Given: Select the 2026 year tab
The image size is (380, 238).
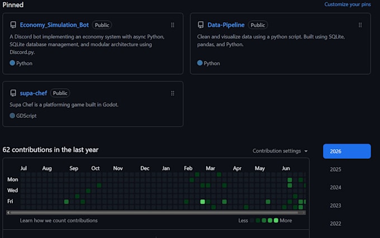Looking at the screenshot, I should pos(347,151).
